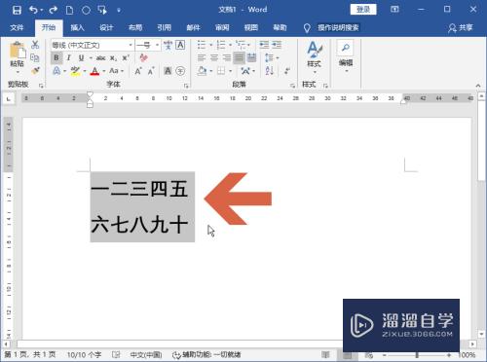Switch to the Design tab

pos(106,27)
